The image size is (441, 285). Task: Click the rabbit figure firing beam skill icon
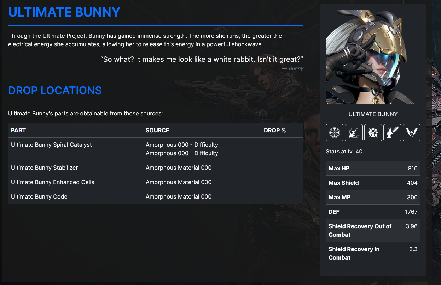click(x=392, y=133)
